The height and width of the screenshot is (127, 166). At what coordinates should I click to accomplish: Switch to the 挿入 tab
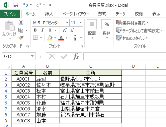[x=49, y=14]
